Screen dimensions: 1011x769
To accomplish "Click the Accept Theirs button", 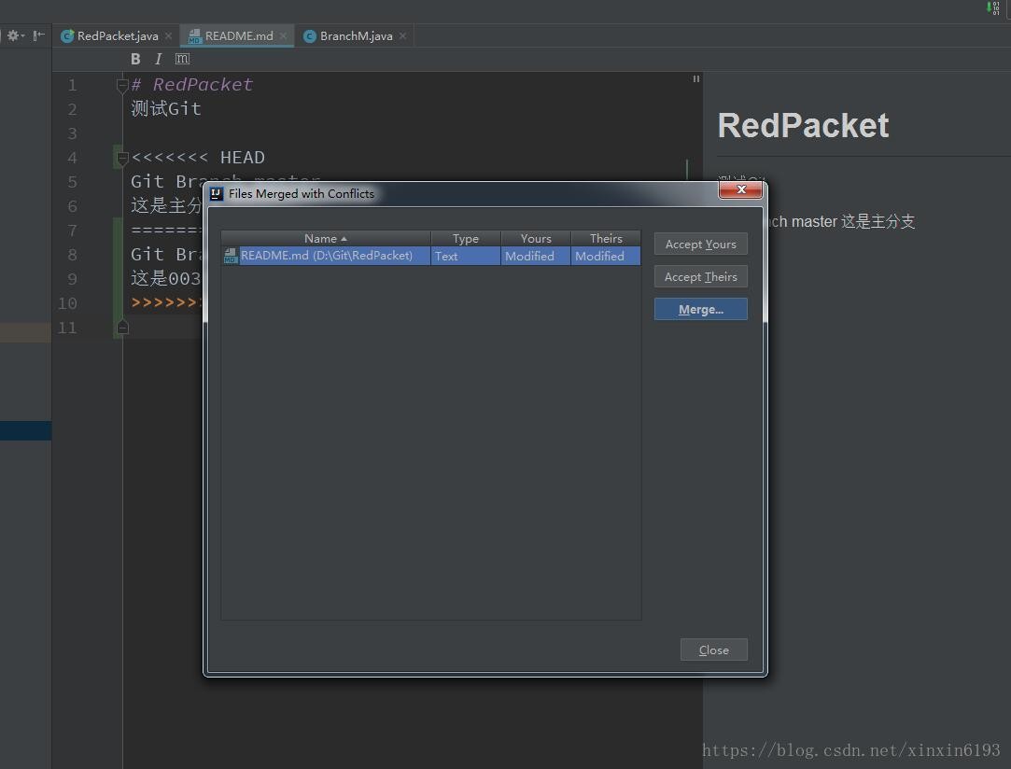I will coord(700,277).
